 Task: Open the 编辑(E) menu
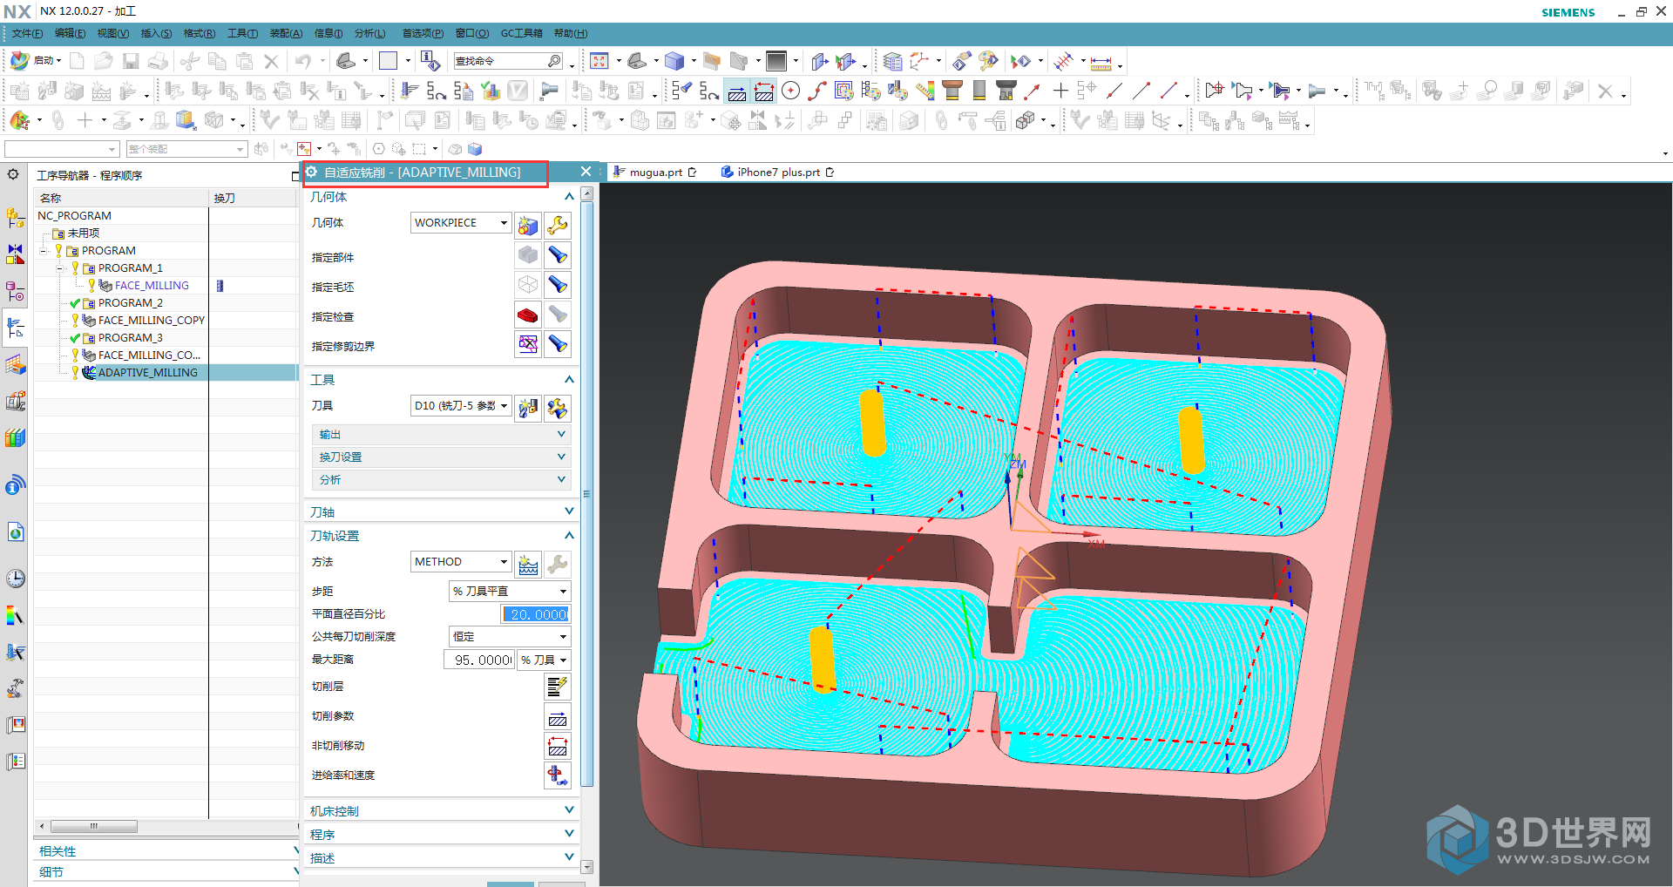(70, 33)
